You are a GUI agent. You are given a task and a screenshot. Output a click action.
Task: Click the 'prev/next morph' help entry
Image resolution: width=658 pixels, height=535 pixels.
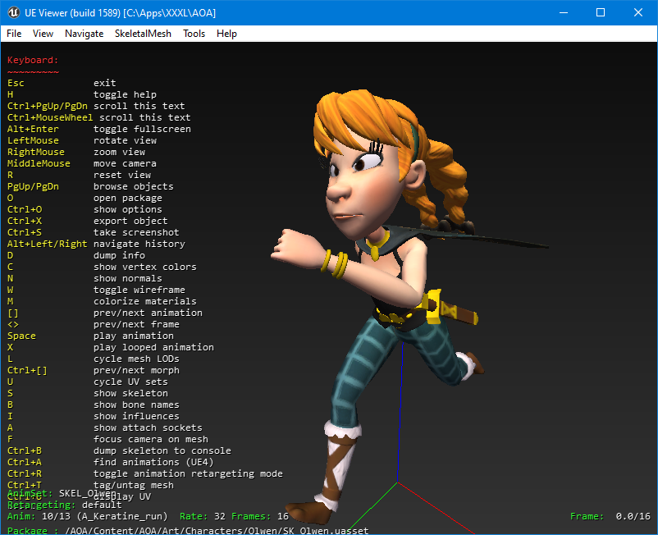pyautogui.click(x=136, y=370)
